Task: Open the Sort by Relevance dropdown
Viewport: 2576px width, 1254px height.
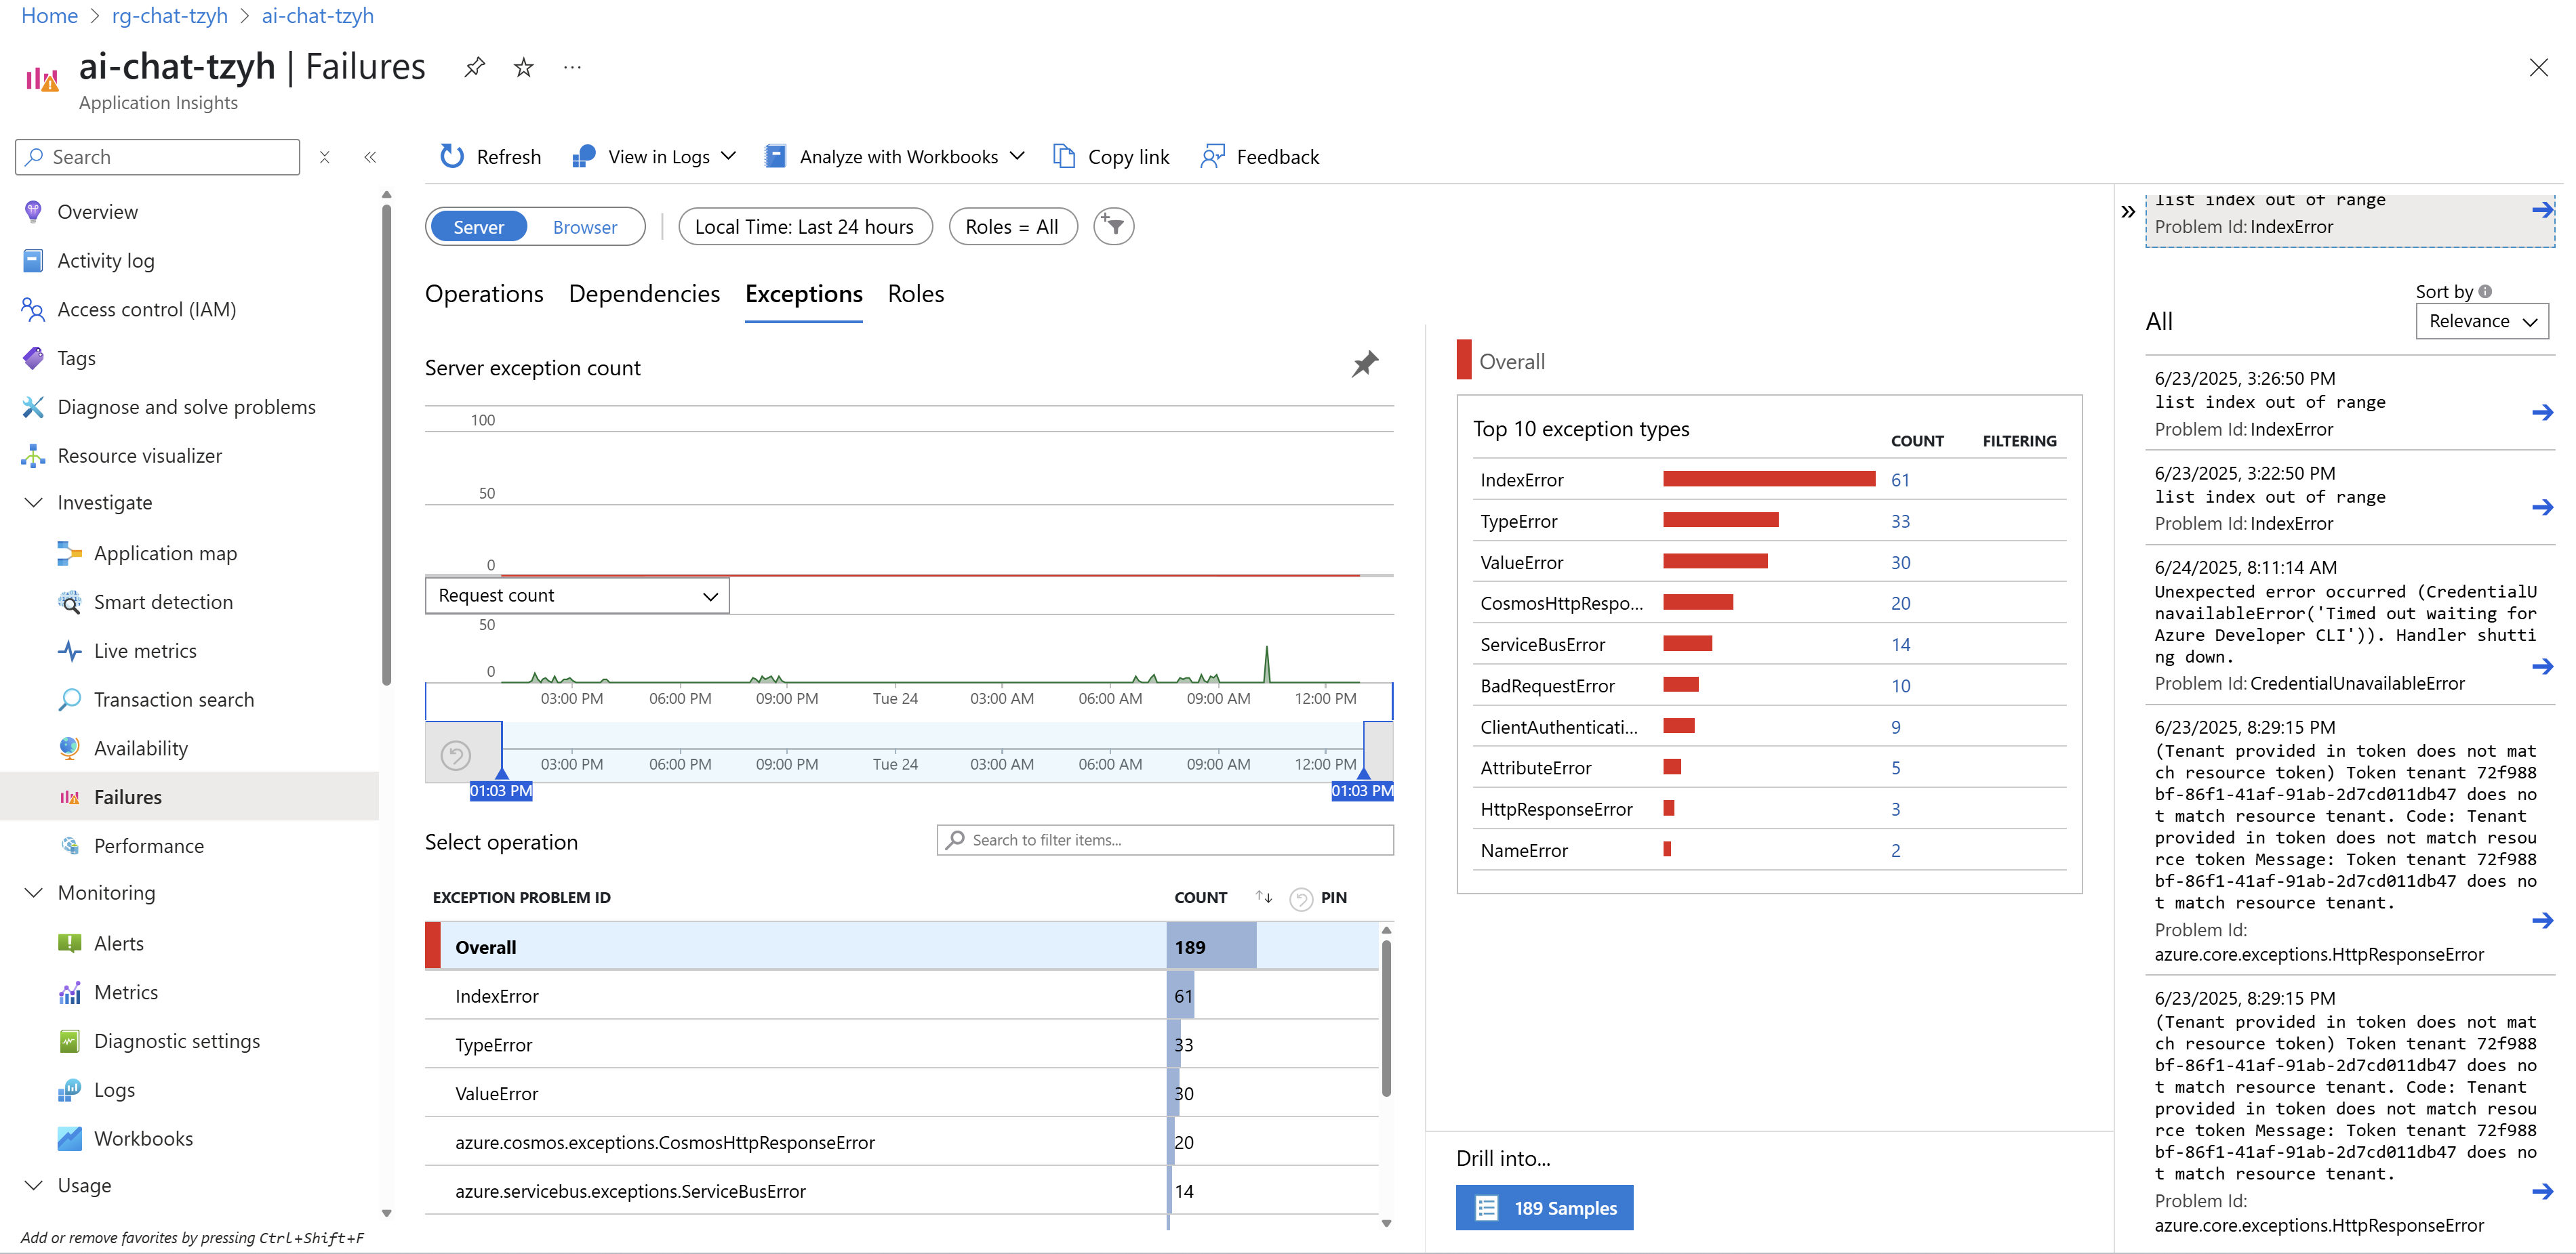Action: 2482,322
